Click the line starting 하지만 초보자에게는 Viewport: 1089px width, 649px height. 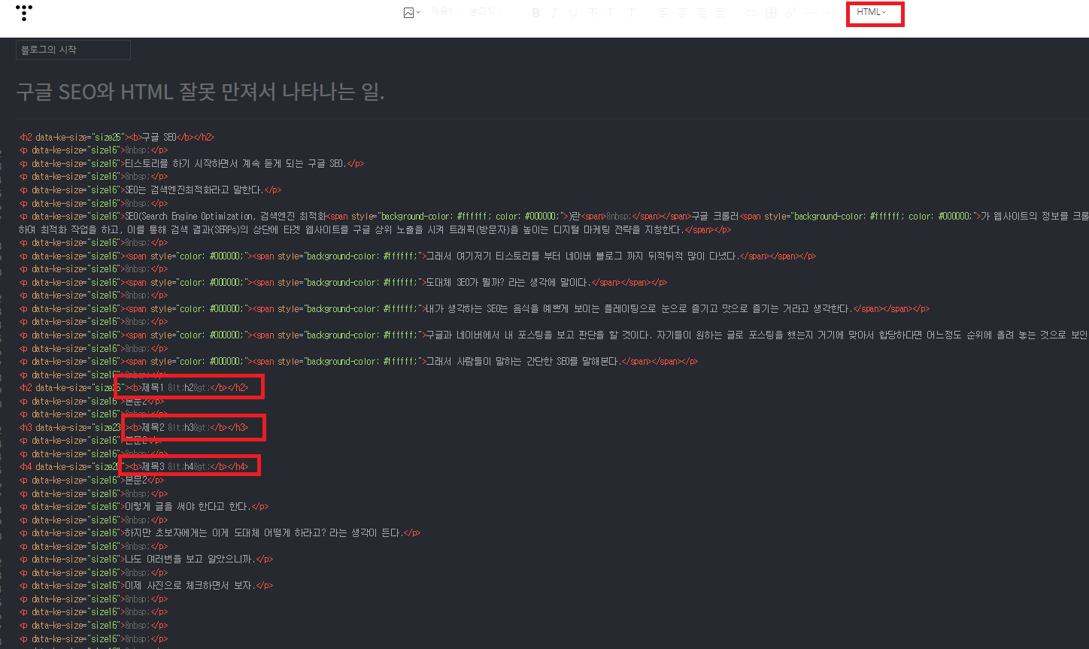click(x=220, y=533)
